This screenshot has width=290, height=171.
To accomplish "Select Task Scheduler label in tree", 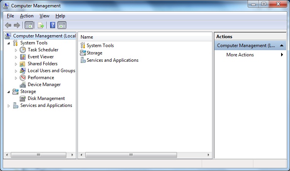I will pos(43,50).
